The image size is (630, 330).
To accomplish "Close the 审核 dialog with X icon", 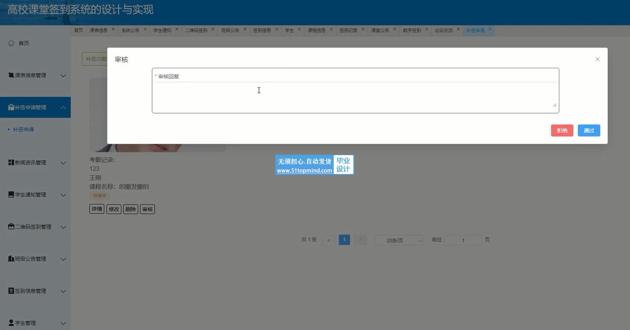I will [x=597, y=59].
